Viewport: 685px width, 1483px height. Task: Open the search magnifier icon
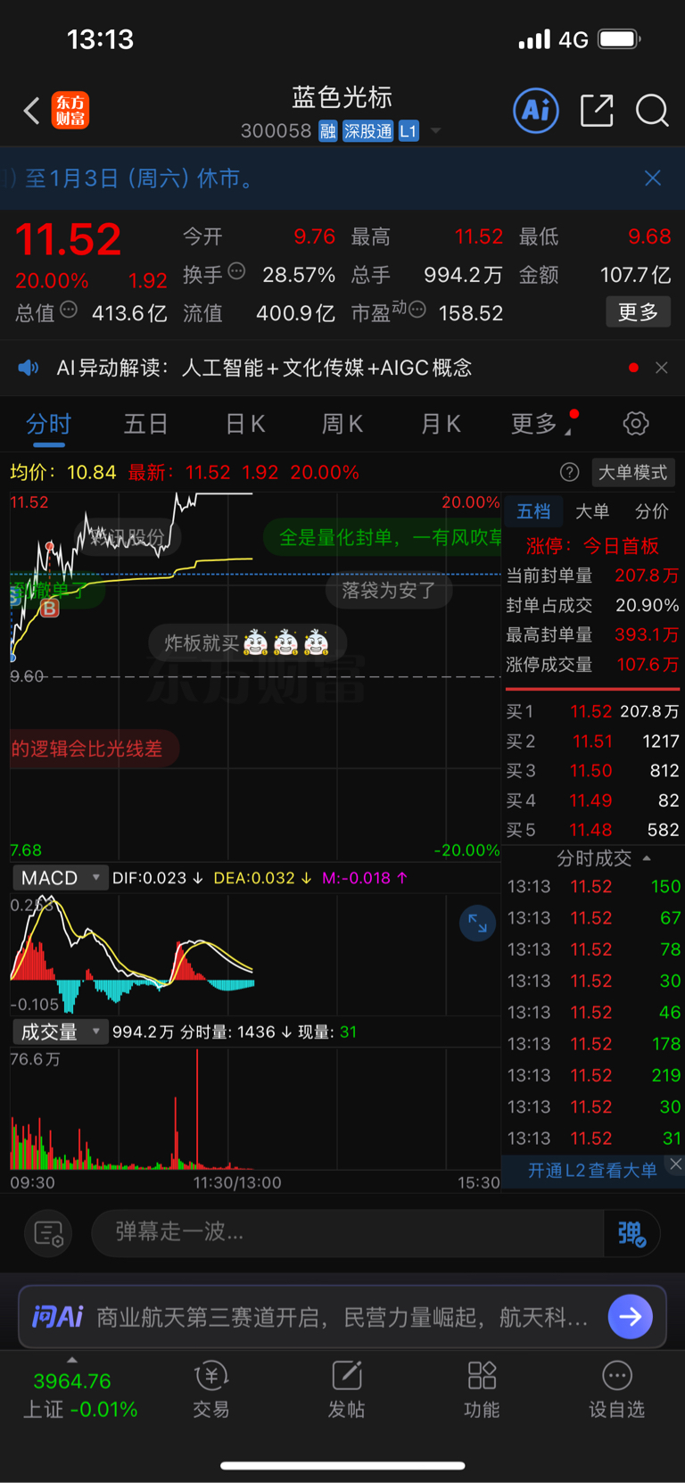pyautogui.click(x=652, y=111)
